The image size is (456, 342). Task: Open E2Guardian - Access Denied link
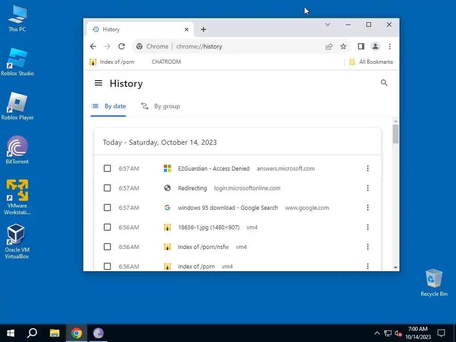click(x=214, y=168)
